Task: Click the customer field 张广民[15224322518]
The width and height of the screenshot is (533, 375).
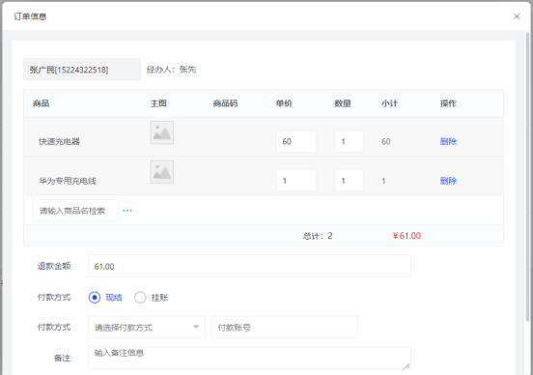Action: point(82,70)
